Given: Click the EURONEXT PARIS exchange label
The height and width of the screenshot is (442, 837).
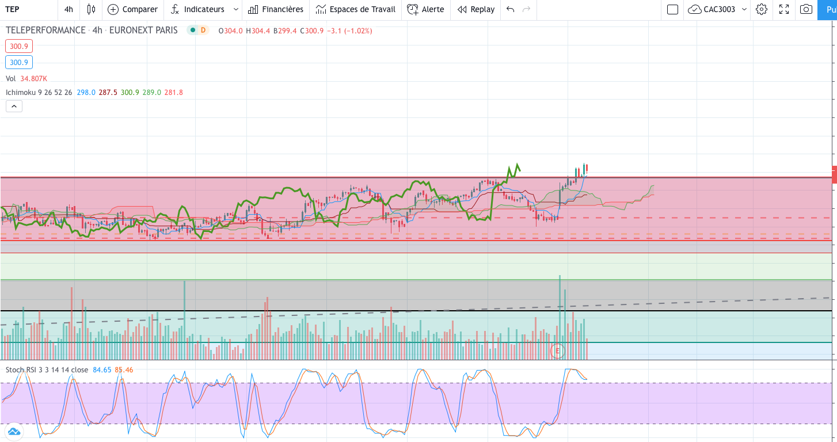Looking at the screenshot, I should pos(143,31).
